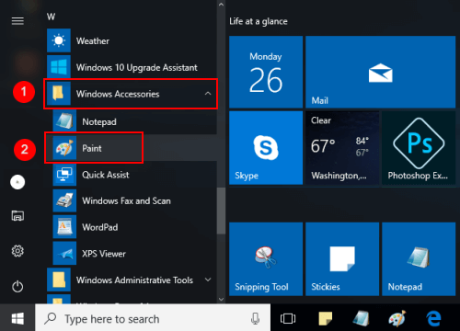Screen dimensions: 460x331
Task: Launch Microsoft Edge from the taskbar
Action: pos(433,319)
